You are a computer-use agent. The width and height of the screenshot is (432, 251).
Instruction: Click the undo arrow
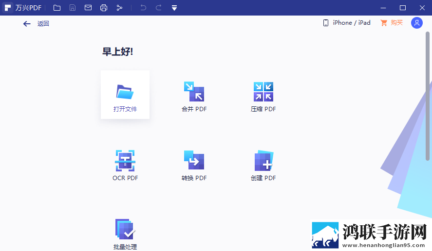pyautogui.click(x=143, y=8)
